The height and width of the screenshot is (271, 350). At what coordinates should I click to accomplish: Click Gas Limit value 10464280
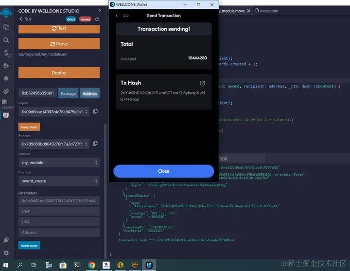(x=197, y=58)
